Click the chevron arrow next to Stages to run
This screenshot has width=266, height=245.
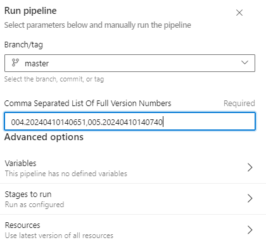(250, 198)
